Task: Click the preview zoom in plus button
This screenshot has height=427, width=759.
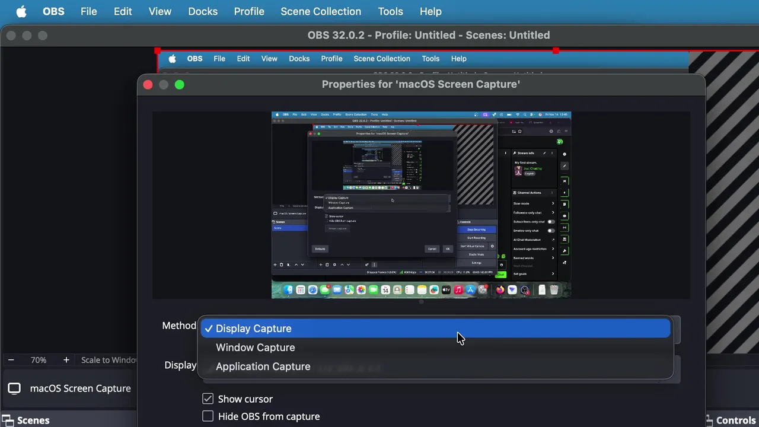Action: pyautogui.click(x=66, y=360)
